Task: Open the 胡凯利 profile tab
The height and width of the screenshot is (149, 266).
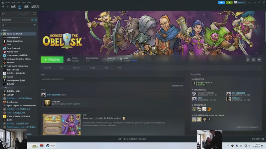Action: pyautogui.click(x=35, y=7)
